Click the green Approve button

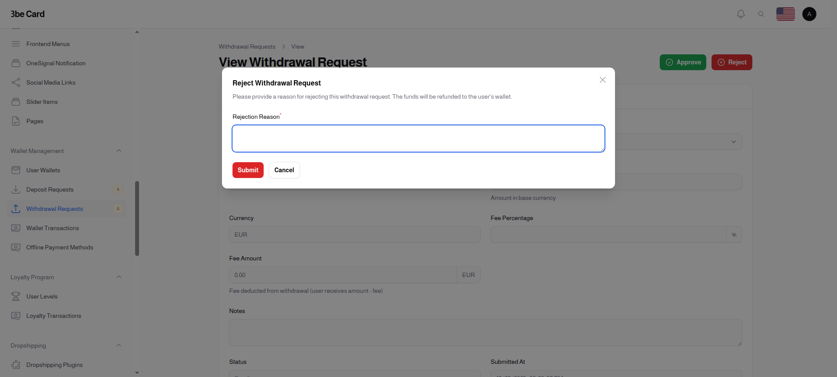(683, 62)
